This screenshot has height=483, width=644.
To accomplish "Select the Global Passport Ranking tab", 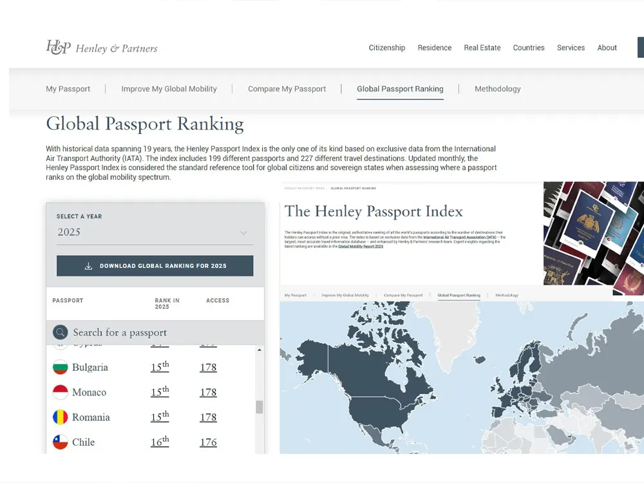I will pyautogui.click(x=400, y=89).
